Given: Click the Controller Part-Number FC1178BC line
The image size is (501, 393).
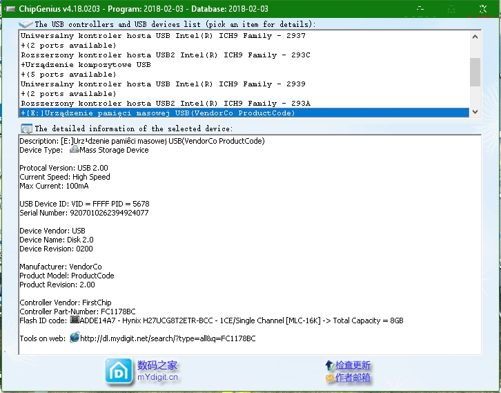Looking at the screenshot, I should point(77,311).
